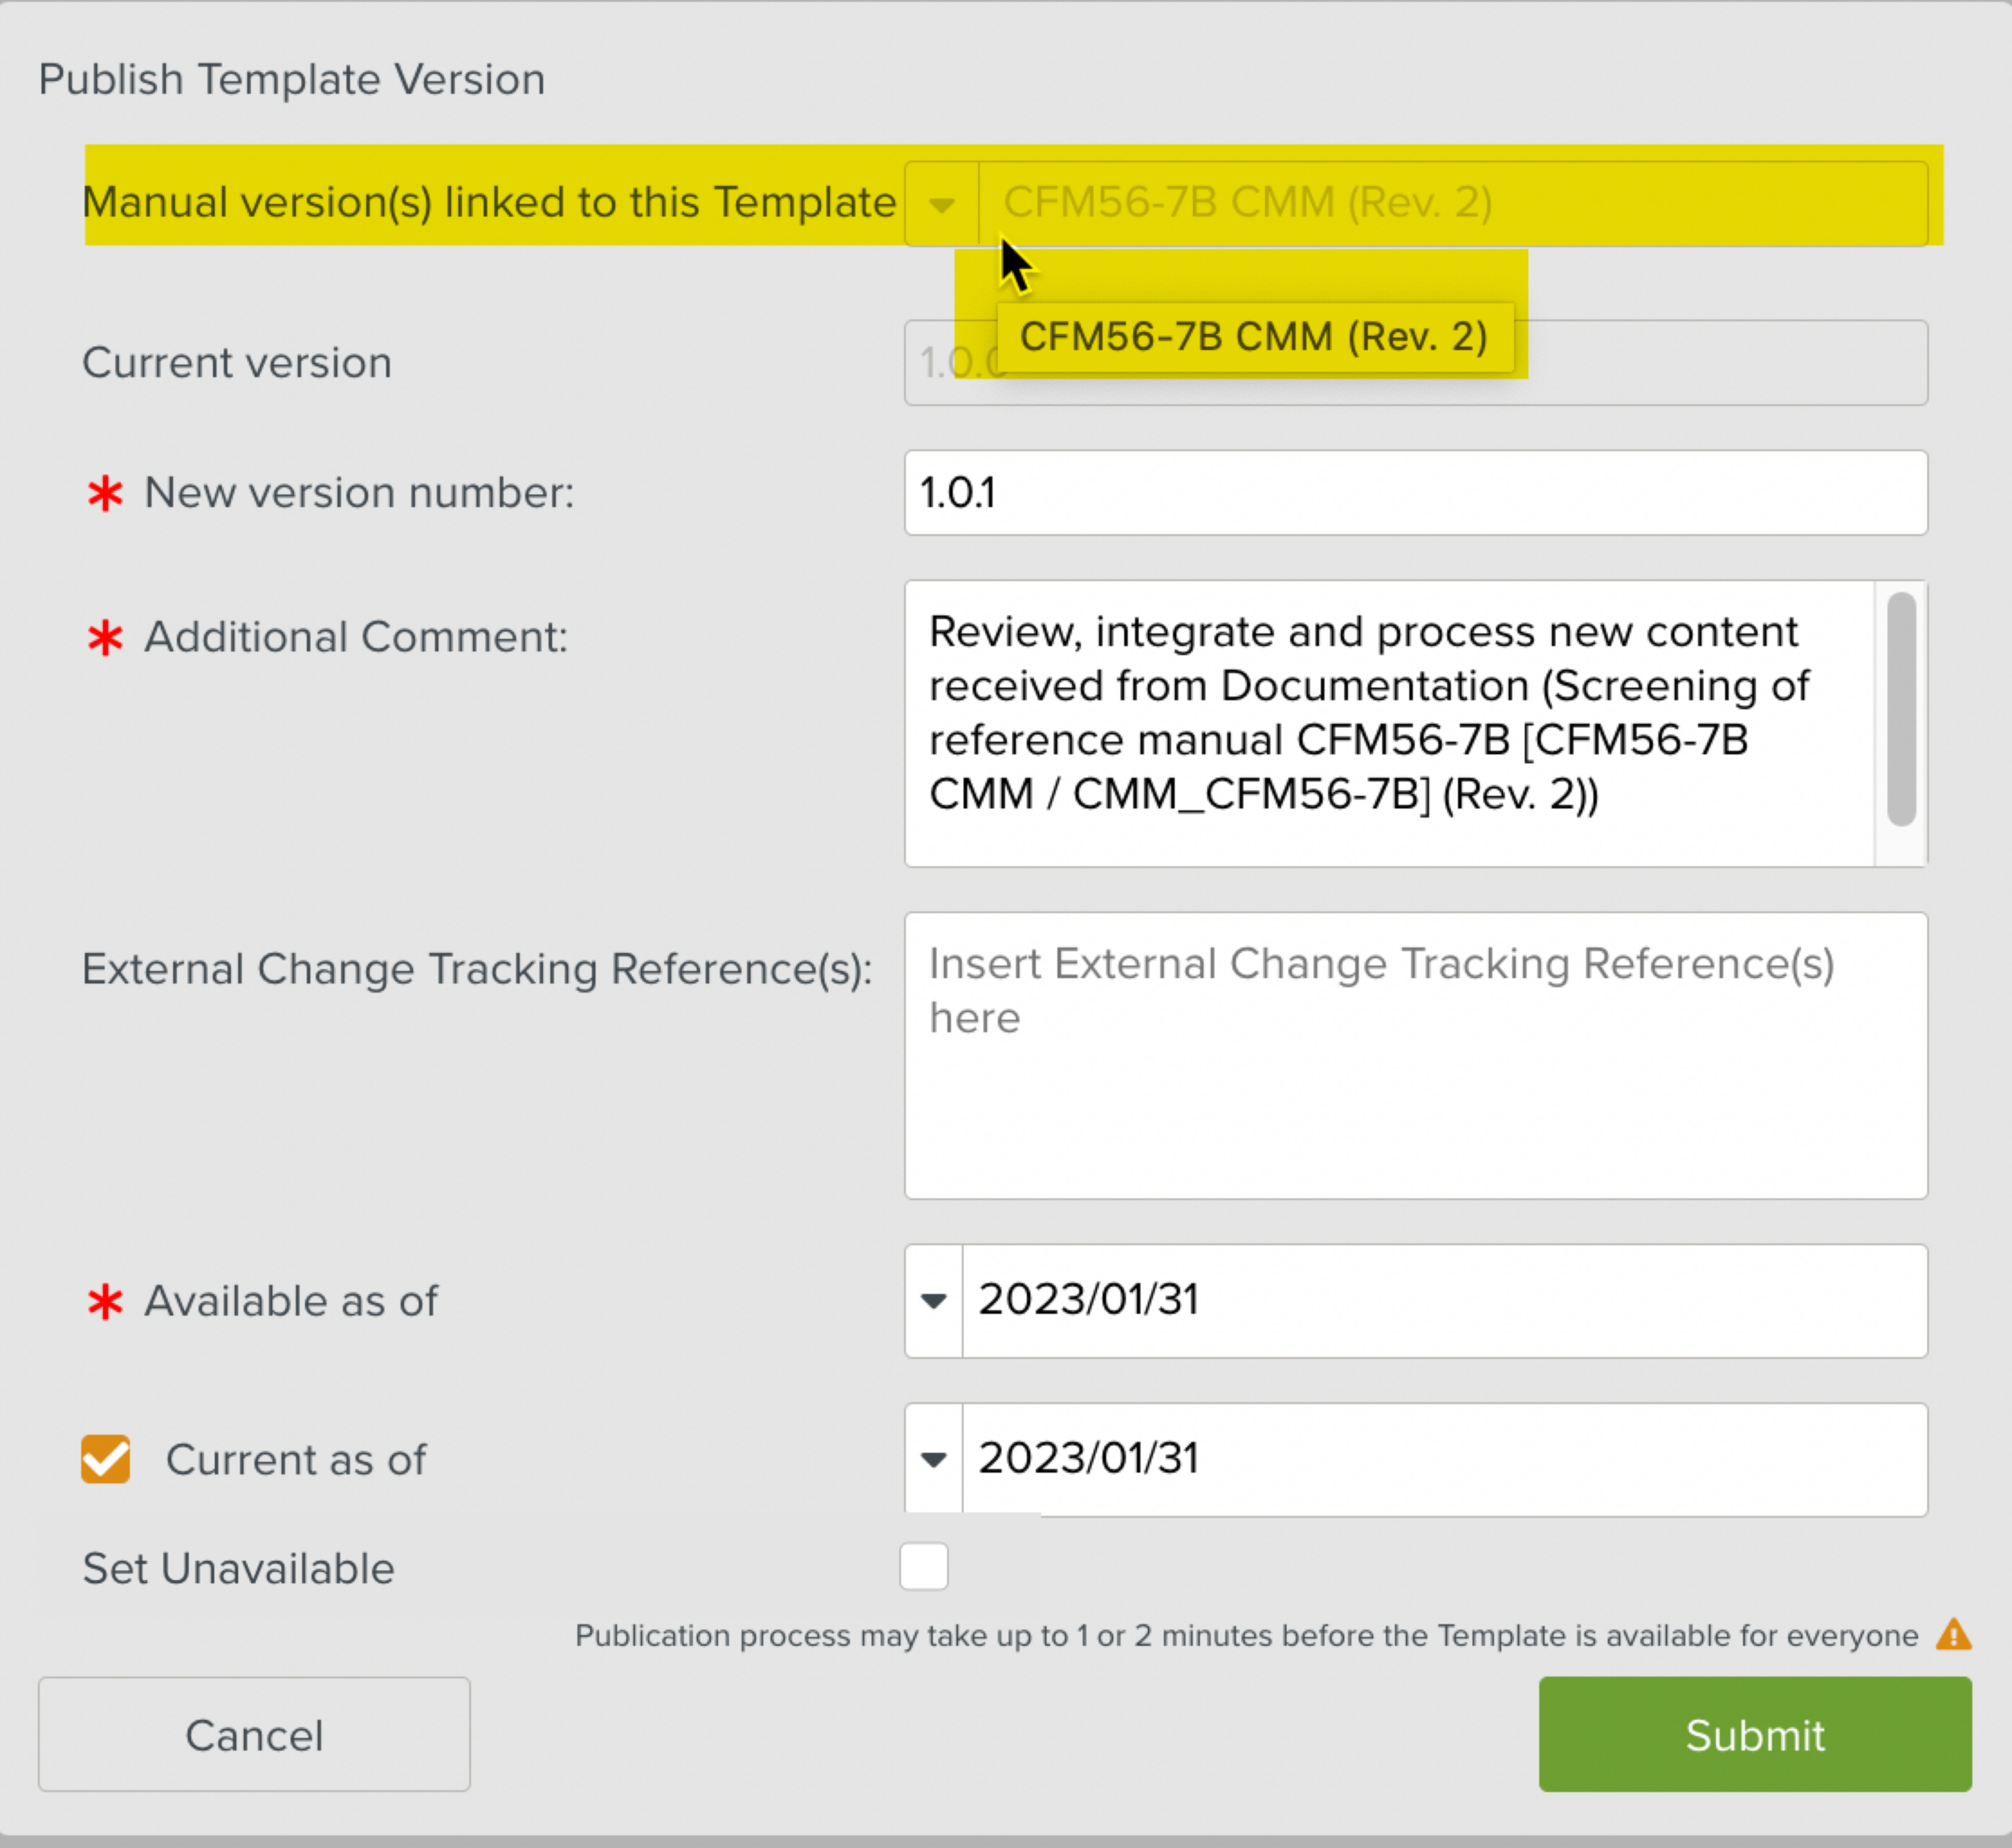This screenshot has width=2012, height=1848.
Task: Click inside the Additional Comment text area
Action: pyautogui.click(x=1388, y=724)
